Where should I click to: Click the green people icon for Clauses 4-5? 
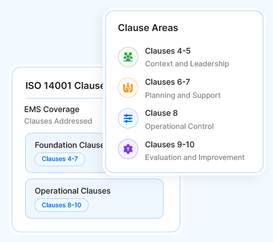tap(128, 57)
